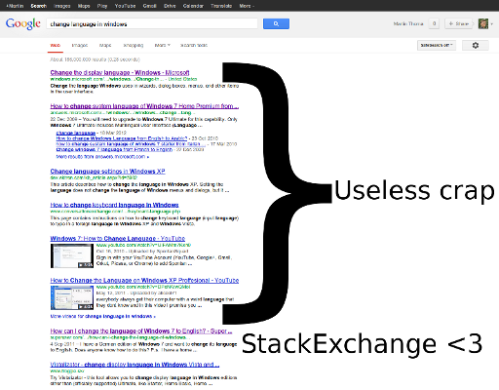
Task: Open sublink Change Windows 7 language from French to English
Action: [x=114, y=149]
